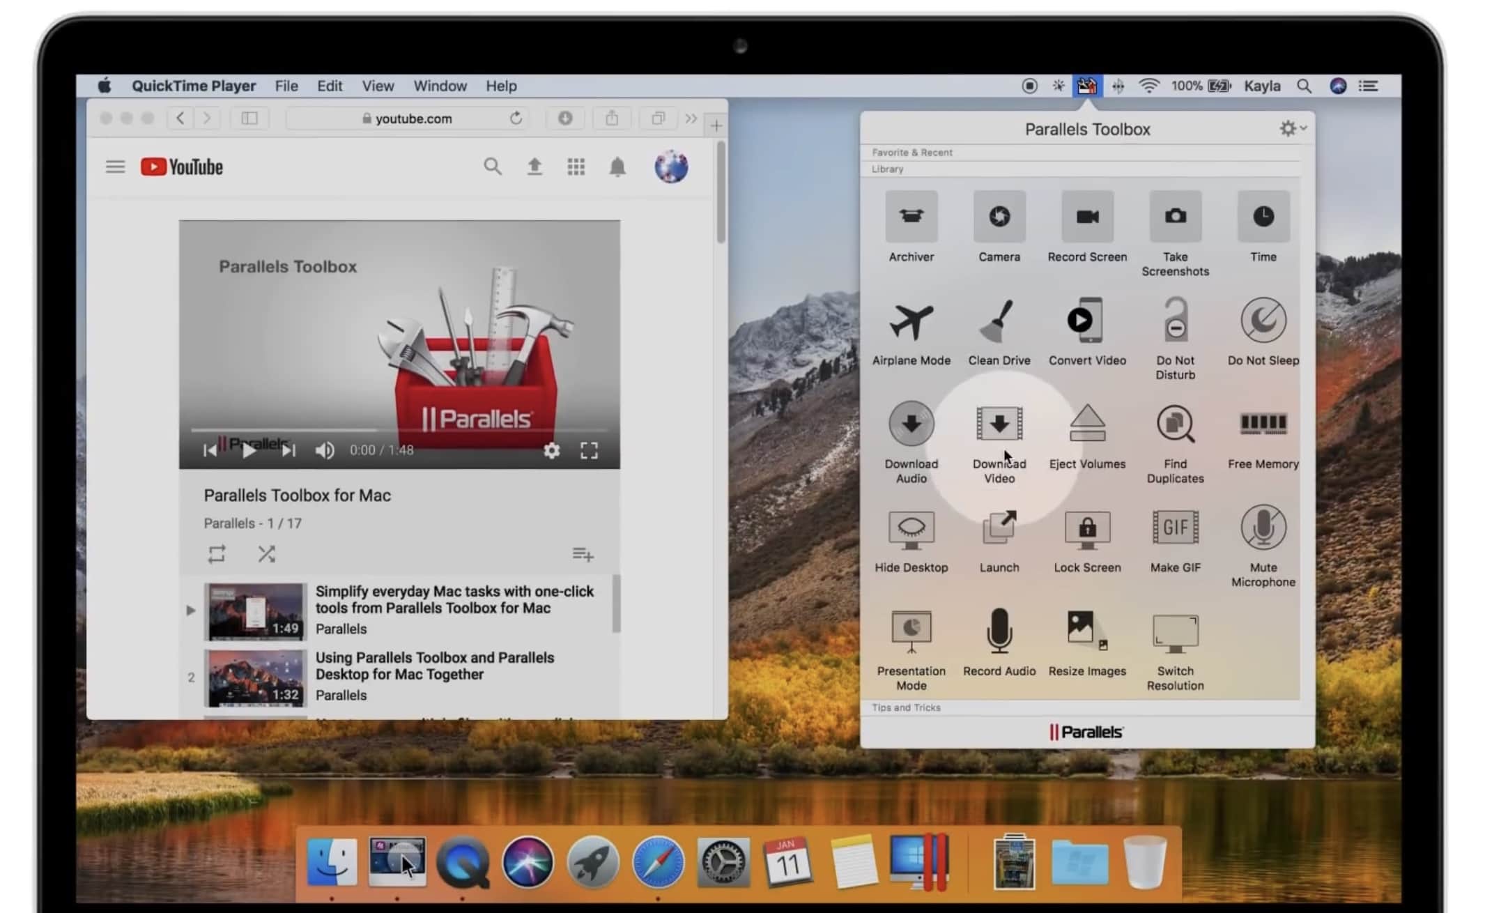Expand the Tips and Tricks section
Image resolution: width=1485 pixels, height=913 pixels.
pyautogui.click(x=906, y=707)
